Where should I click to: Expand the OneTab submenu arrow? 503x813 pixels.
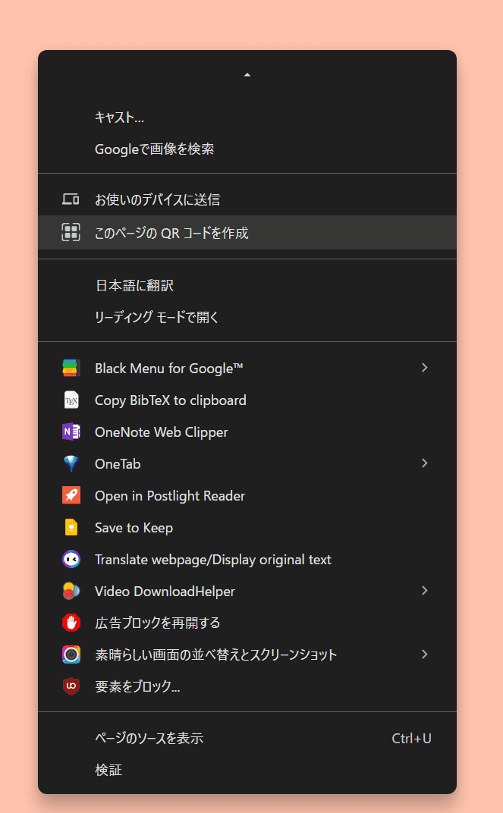coord(424,463)
